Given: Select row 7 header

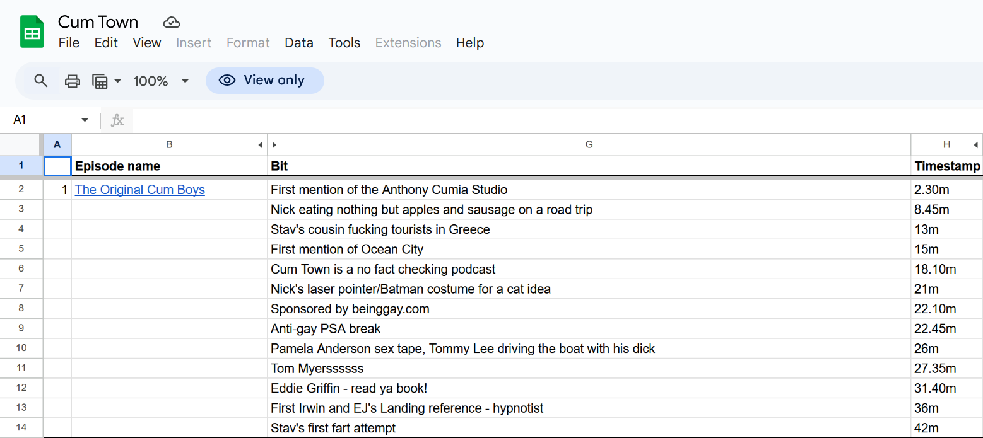Looking at the screenshot, I should tap(21, 289).
